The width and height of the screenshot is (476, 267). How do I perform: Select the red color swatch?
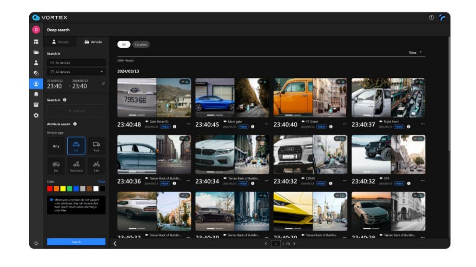click(x=50, y=188)
